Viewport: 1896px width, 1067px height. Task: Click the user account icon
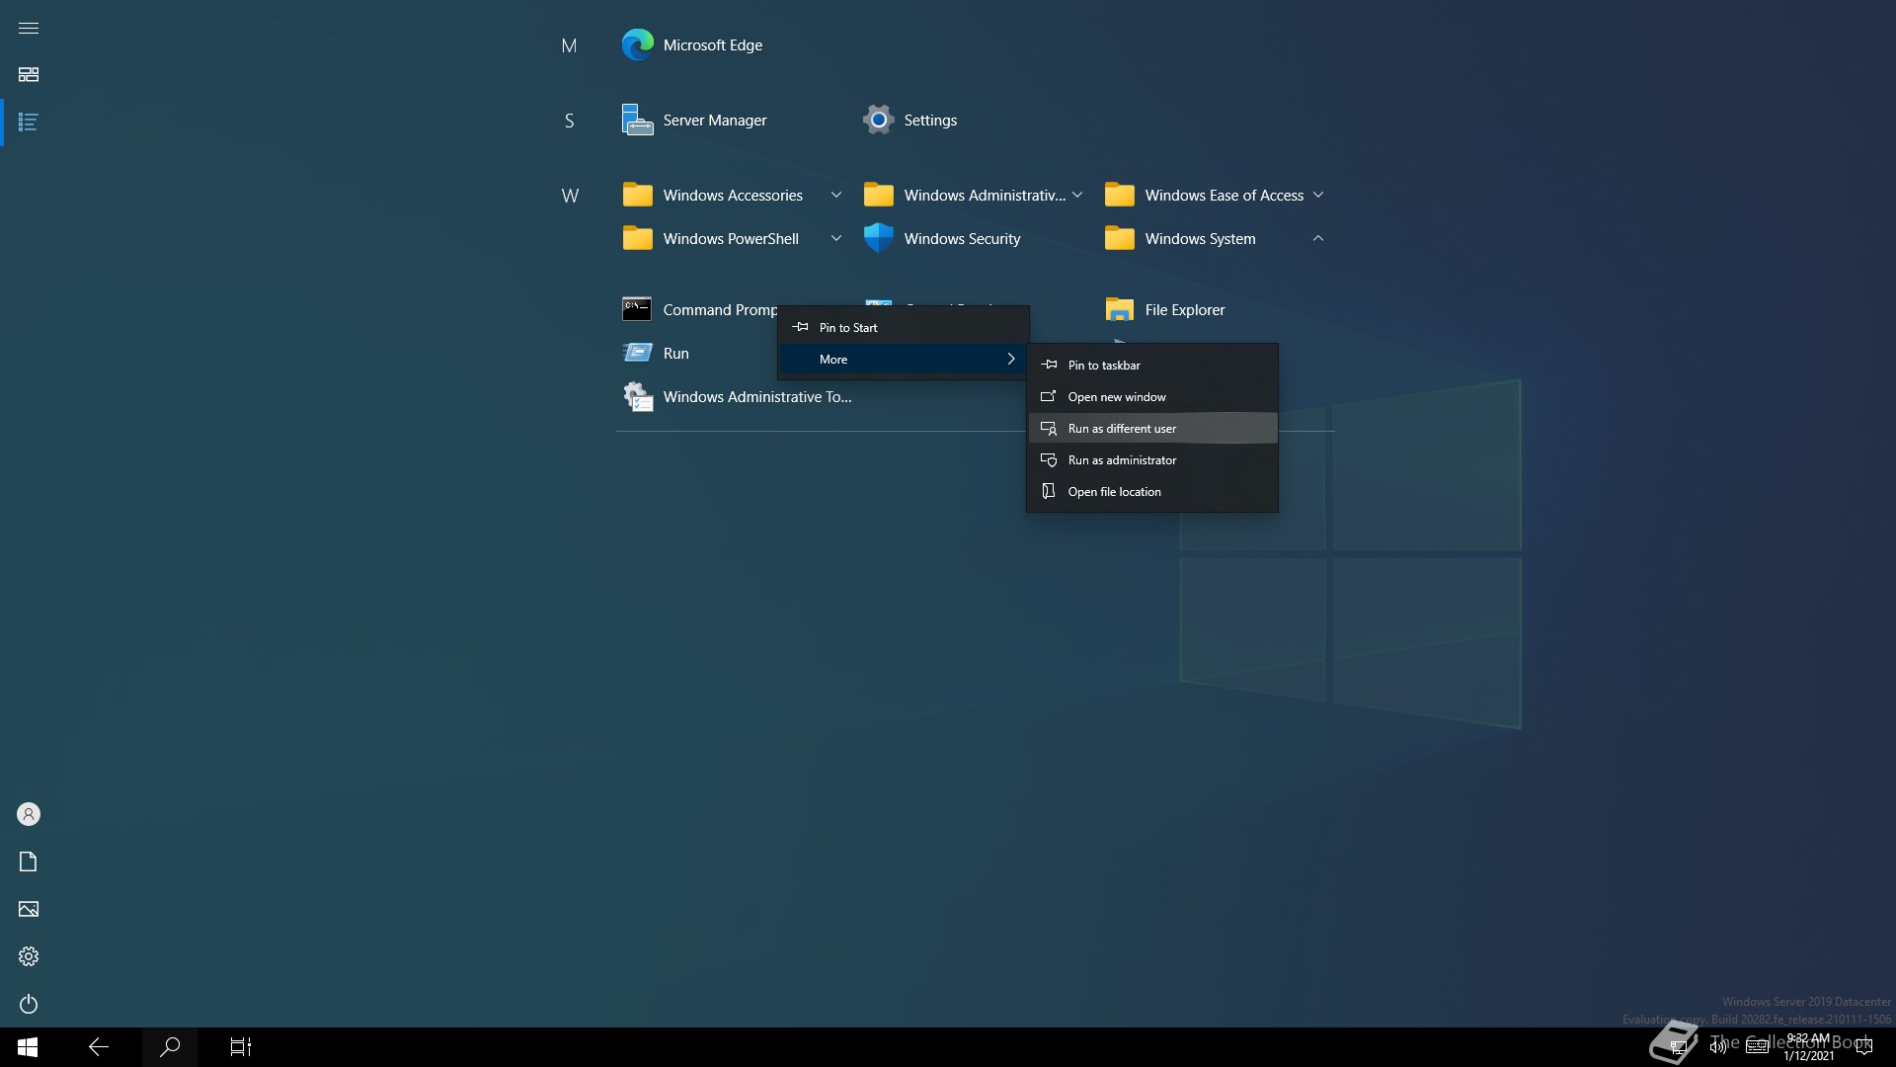click(29, 814)
